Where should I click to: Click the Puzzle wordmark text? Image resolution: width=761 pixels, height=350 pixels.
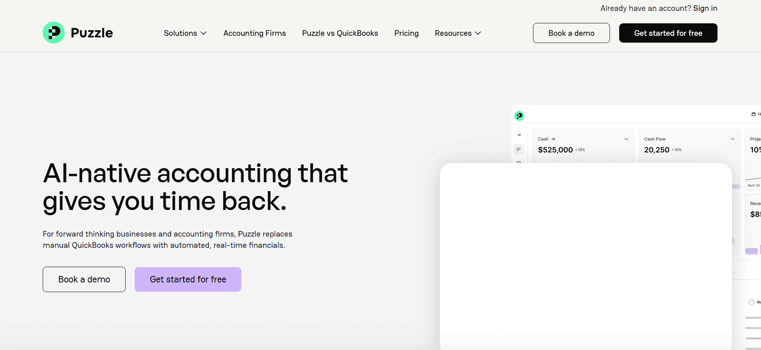pos(92,33)
